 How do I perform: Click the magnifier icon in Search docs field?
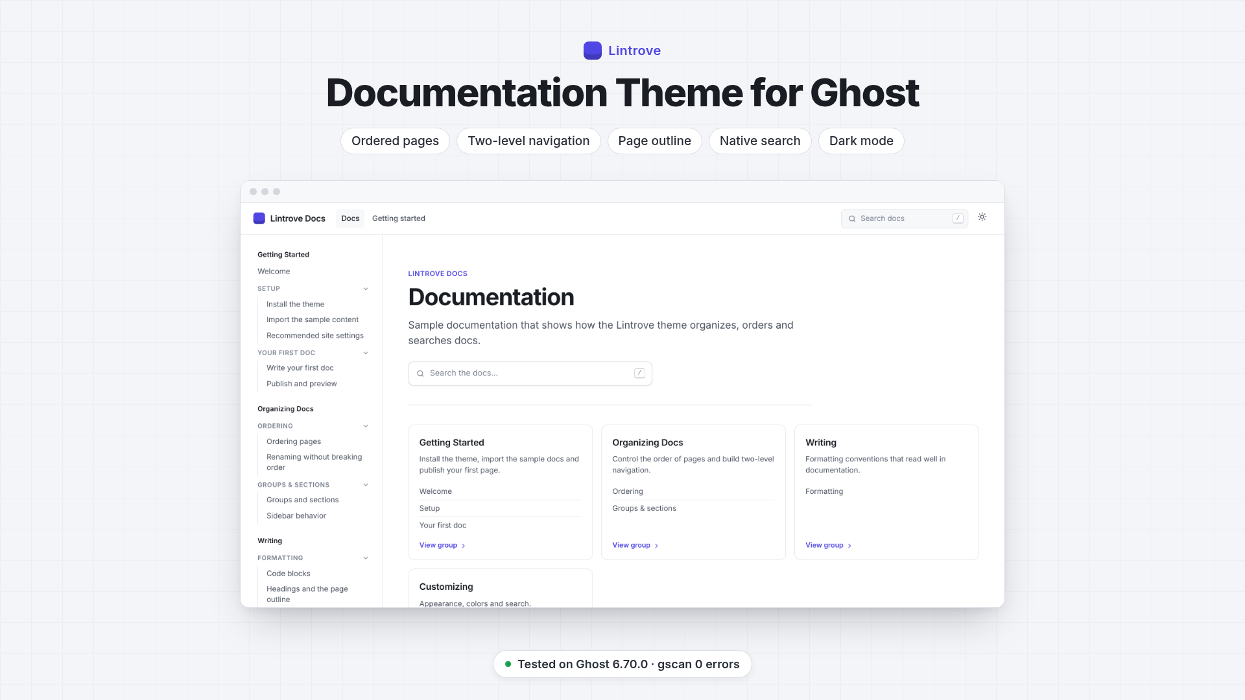[x=852, y=219]
